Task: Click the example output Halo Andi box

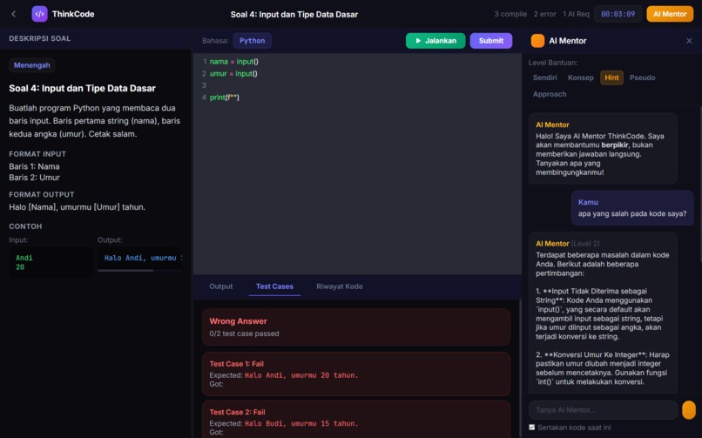Action: click(139, 258)
